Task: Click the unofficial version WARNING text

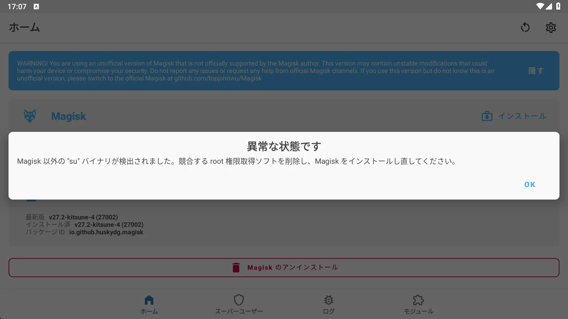Action: click(x=256, y=71)
